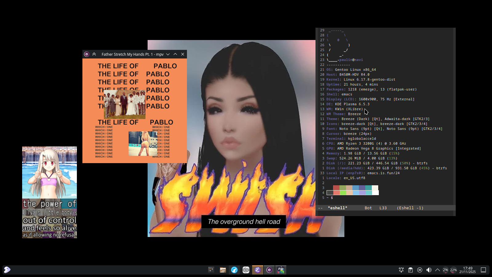Close the mpv window
Image resolution: width=492 pixels, height=277 pixels.
click(183, 54)
